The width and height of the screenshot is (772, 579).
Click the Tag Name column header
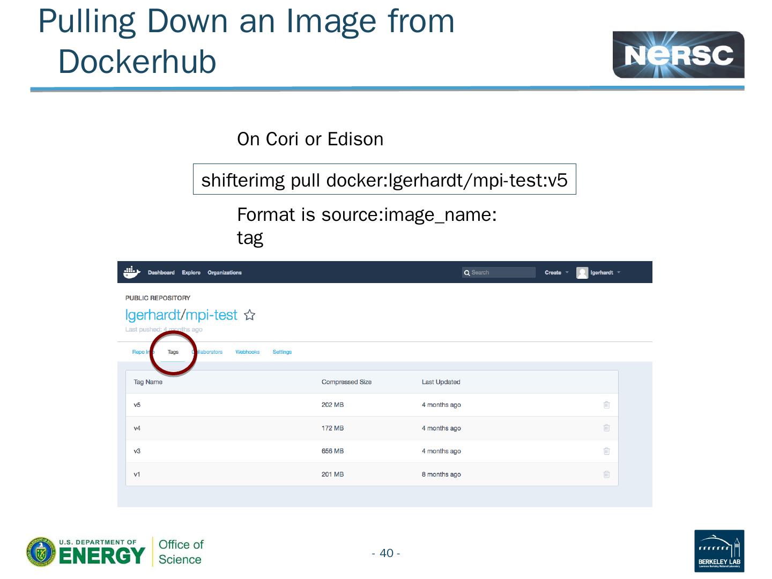point(148,382)
